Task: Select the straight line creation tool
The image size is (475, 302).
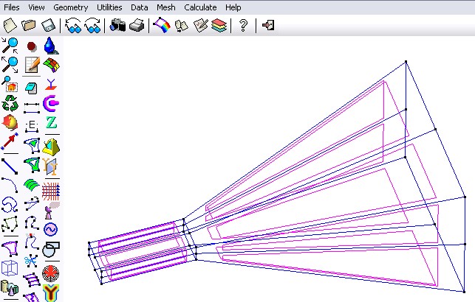Action: pyautogui.click(x=10, y=166)
